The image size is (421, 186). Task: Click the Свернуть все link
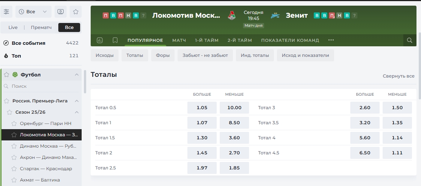(398, 76)
